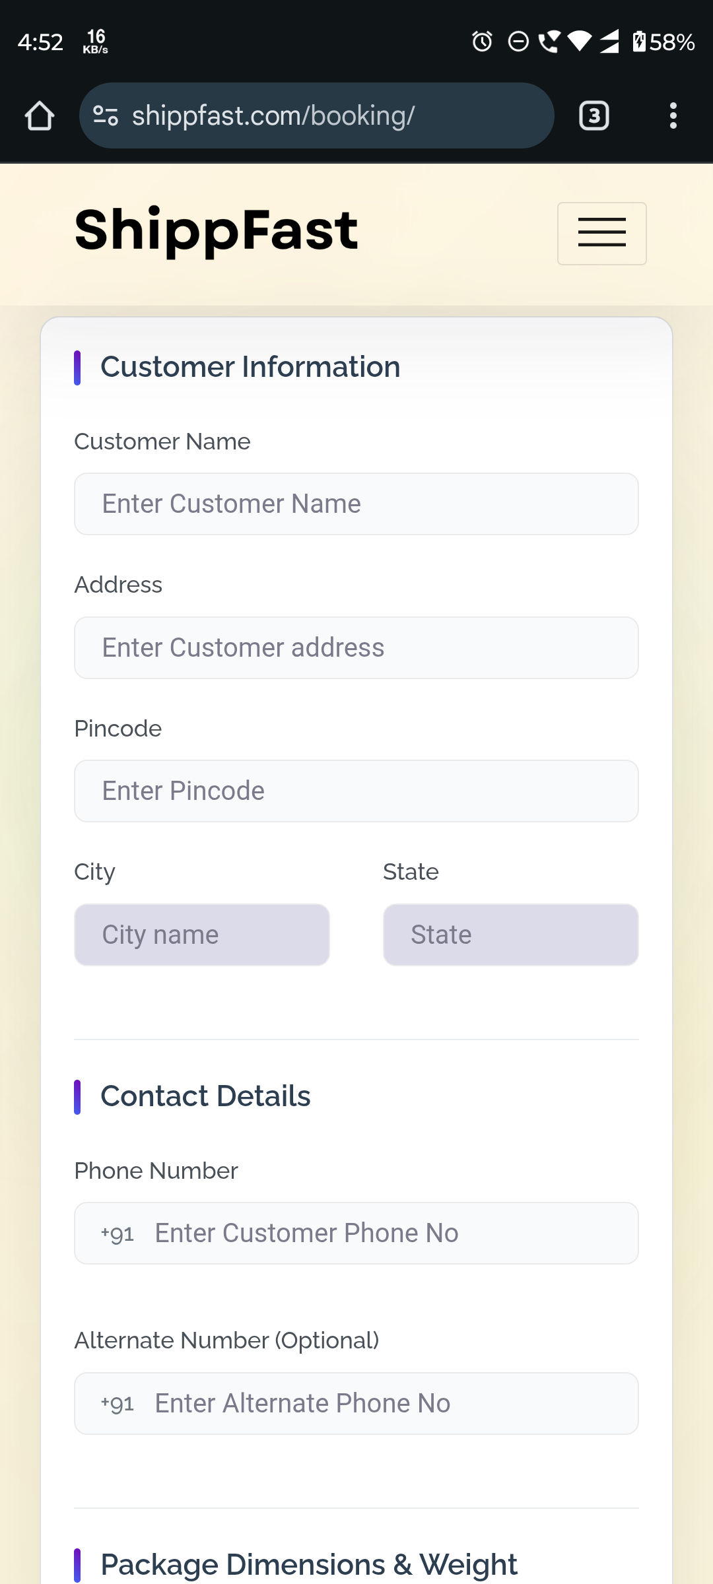Click the Contact Details section heading

[205, 1096]
